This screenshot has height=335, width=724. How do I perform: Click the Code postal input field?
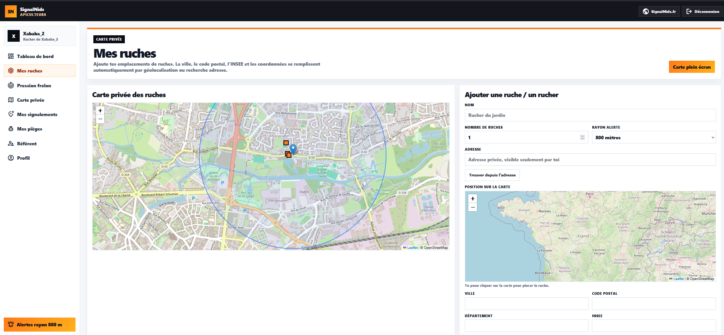tap(654, 304)
